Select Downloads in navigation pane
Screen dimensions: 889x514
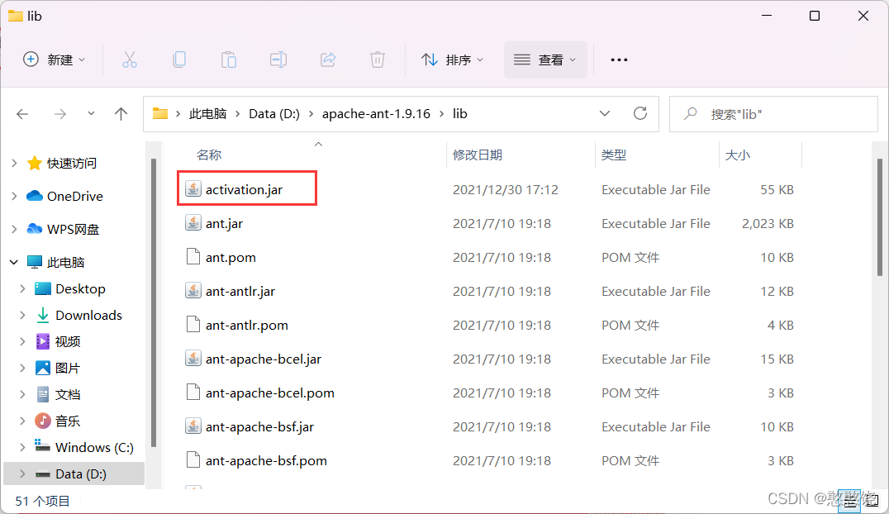(x=88, y=316)
